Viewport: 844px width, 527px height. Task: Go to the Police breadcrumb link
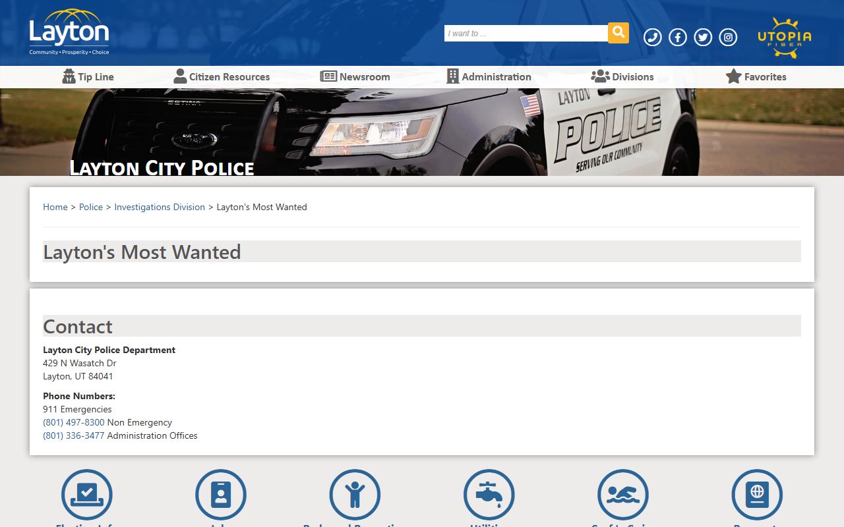(x=91, y=207)
